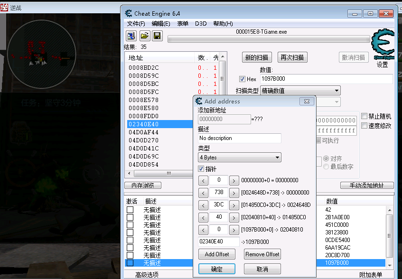Click 内存浏览 memory view button
This screenshot has width=402, height=279.
pos(143,185)
